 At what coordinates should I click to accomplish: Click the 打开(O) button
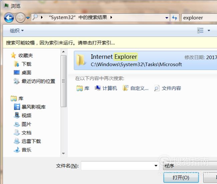pos(181,178)
